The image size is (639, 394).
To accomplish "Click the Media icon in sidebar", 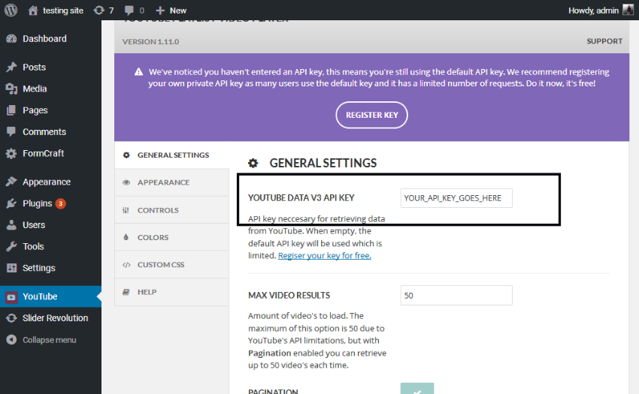I will (11, 89).
